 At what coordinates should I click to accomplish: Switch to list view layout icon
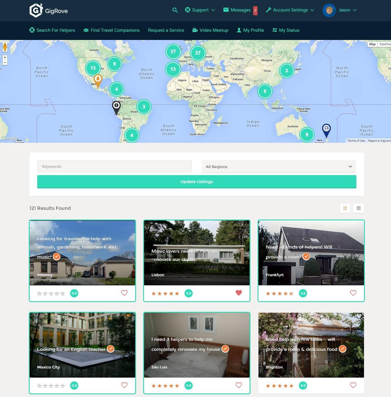pyautogui.click(x=358, y=208)
